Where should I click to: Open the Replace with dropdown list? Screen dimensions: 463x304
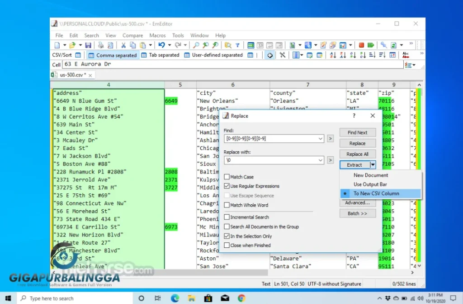coord(321,160)
